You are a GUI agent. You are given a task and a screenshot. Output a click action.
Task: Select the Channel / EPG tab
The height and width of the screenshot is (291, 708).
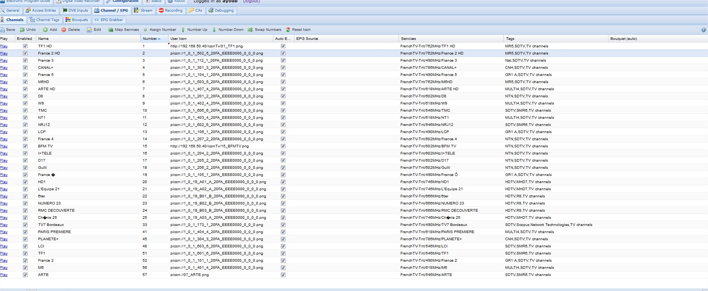(111, 11)
